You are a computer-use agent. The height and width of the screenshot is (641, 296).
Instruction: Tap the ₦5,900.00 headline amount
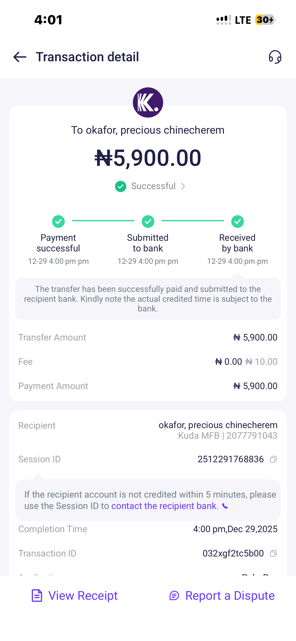tap(148, 158)
